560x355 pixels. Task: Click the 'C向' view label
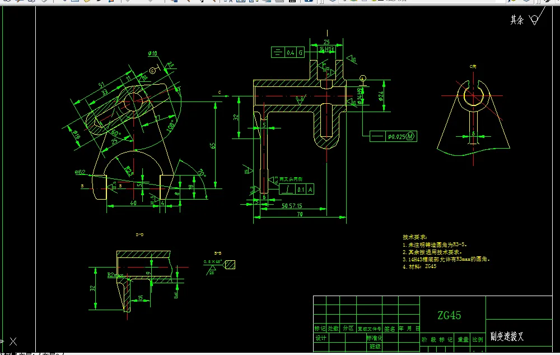click(473, 67)
